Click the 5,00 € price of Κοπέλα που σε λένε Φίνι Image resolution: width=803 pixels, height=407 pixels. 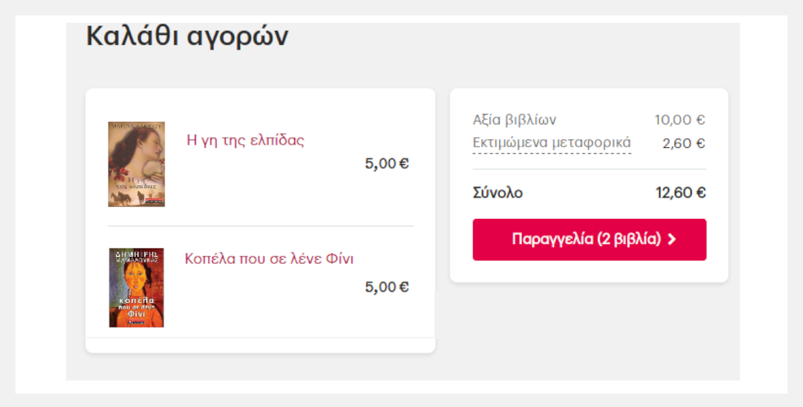[387, 287]
